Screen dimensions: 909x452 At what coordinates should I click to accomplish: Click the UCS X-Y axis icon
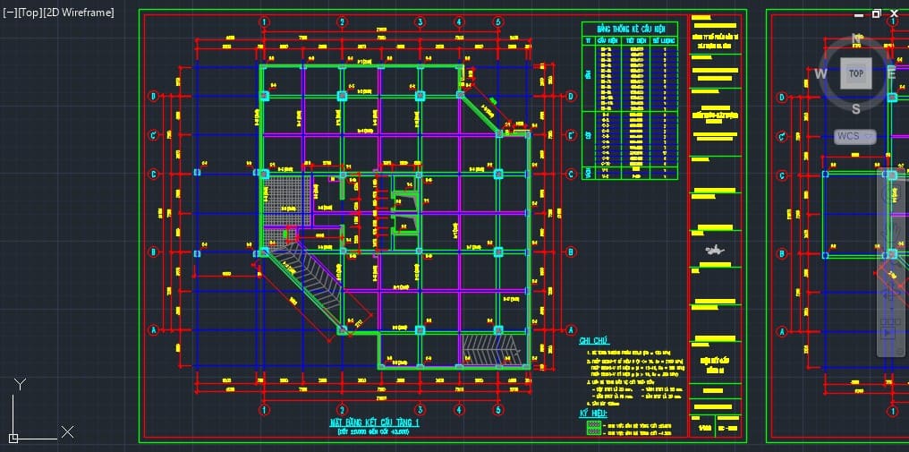click(39, 411)
